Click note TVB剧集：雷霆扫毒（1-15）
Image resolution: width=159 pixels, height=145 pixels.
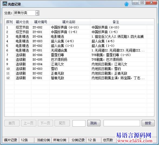coord(111,55)
